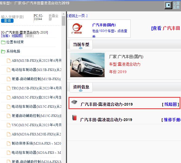181x163 pixels.
Task: Click file icon beside ABS(M15B-FKS)
Action: 9,61
